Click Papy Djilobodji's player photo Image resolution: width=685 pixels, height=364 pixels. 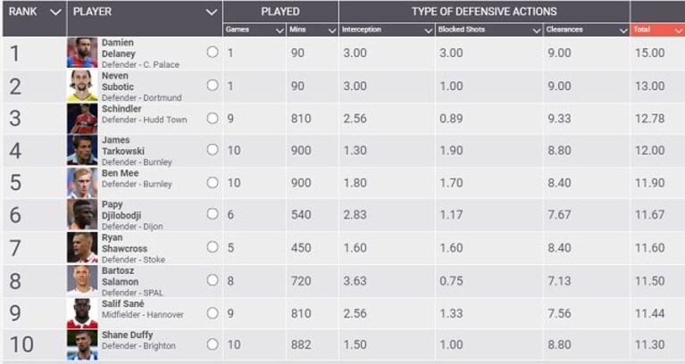click(82, 214)
